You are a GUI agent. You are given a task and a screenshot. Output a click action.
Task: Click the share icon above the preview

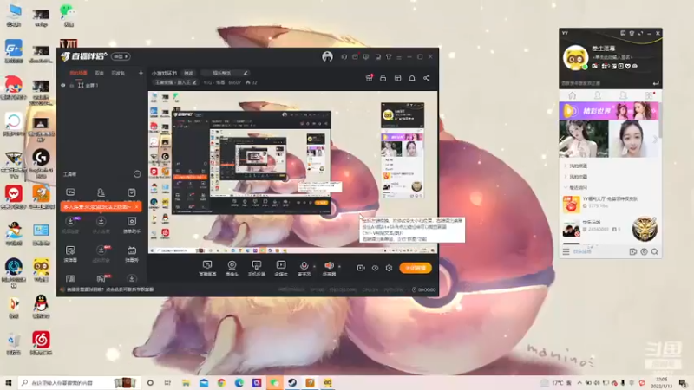point(427,78)
